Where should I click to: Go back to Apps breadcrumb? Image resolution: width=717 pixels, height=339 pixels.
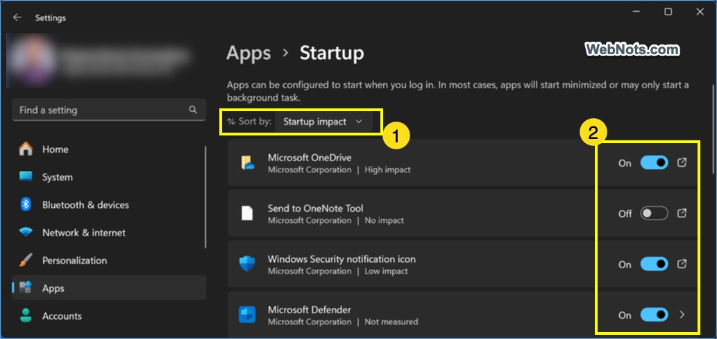click(248, 53)
